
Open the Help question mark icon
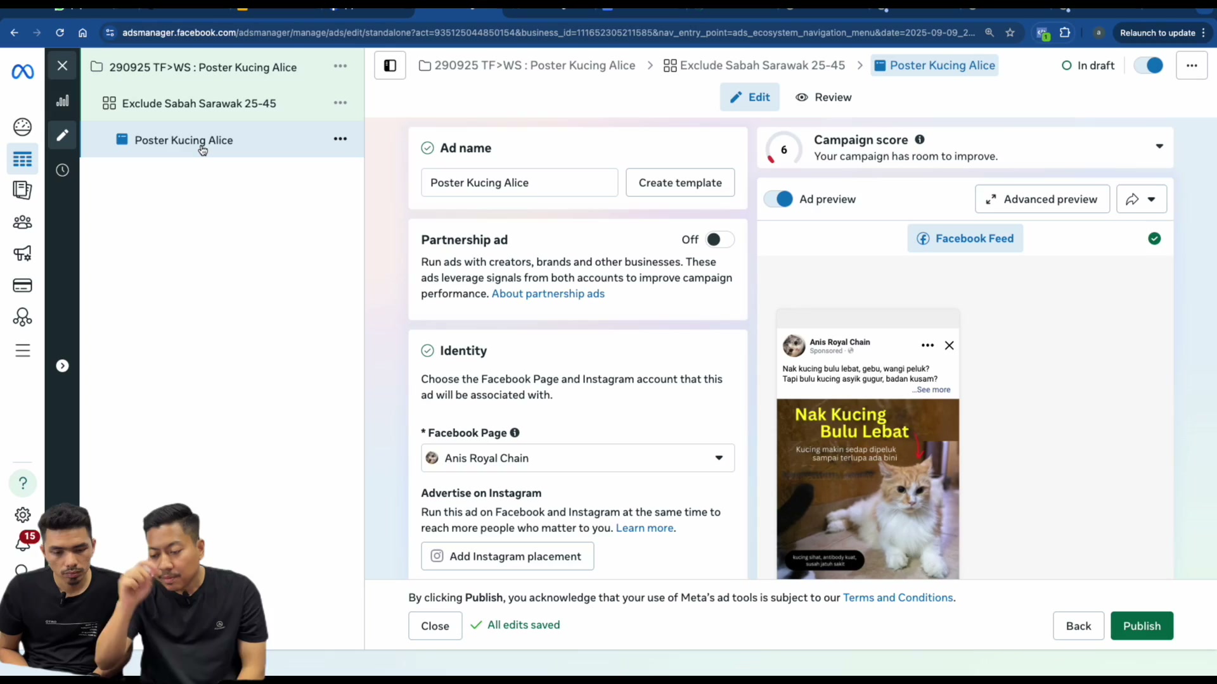coord(22,483)
